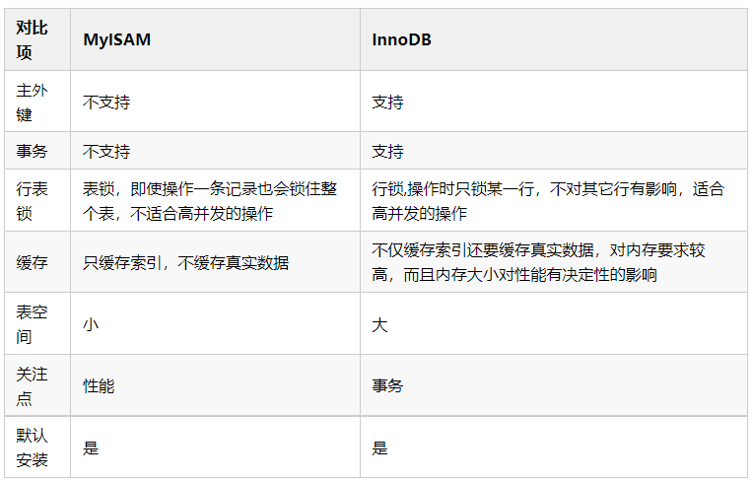This screenshot has height=482, width=752.
Task: Click the MyISAM column header
Action: pyautogui.click(x=115, y=40)
